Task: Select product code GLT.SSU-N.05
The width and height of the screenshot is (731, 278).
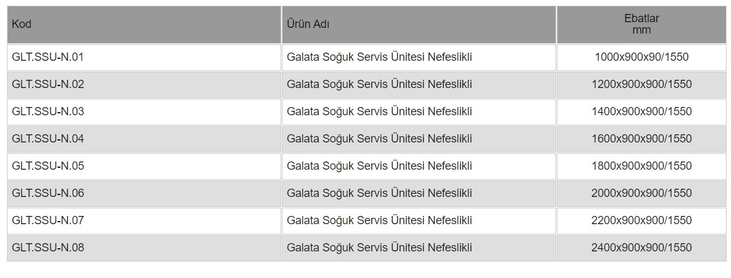Action: tap(48, 166)
